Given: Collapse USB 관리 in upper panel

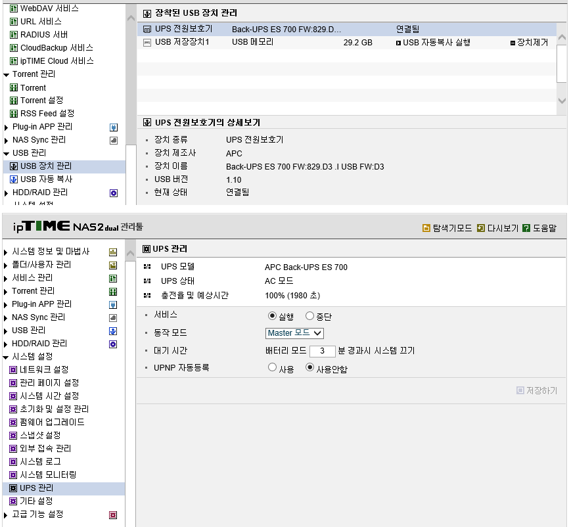Looking at the screenshot, I should pyautogui.click(x=6, y=154).
